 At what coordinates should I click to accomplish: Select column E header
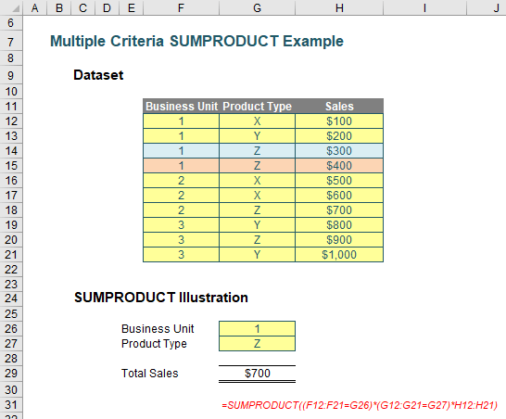point(132,7)
